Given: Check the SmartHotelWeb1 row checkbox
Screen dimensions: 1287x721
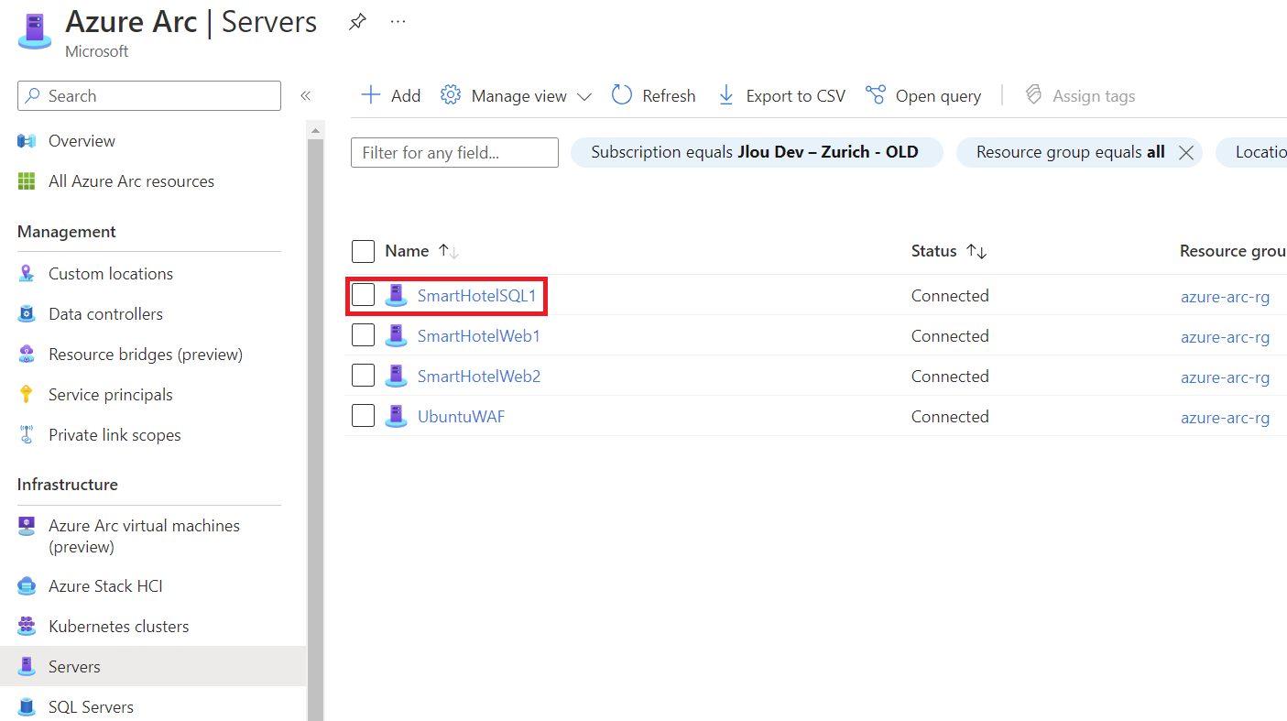Looking at the screenshot, I should click(x=364, y=335).
